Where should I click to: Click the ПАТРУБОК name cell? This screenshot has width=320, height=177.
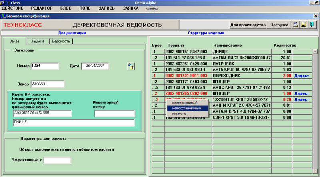[x=242, y=64]
